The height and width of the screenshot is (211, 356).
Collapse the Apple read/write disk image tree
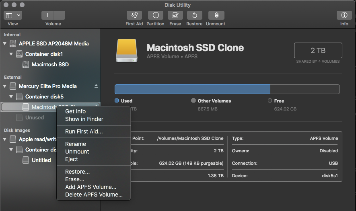pos(5,139)
